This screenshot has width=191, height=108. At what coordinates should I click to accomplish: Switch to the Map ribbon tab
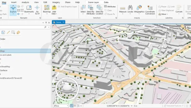coord(4,2)
